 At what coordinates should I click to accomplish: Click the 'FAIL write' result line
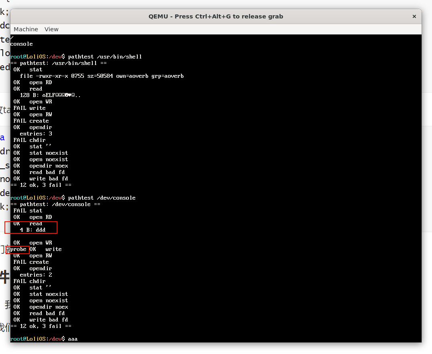(x=29, y=108)
